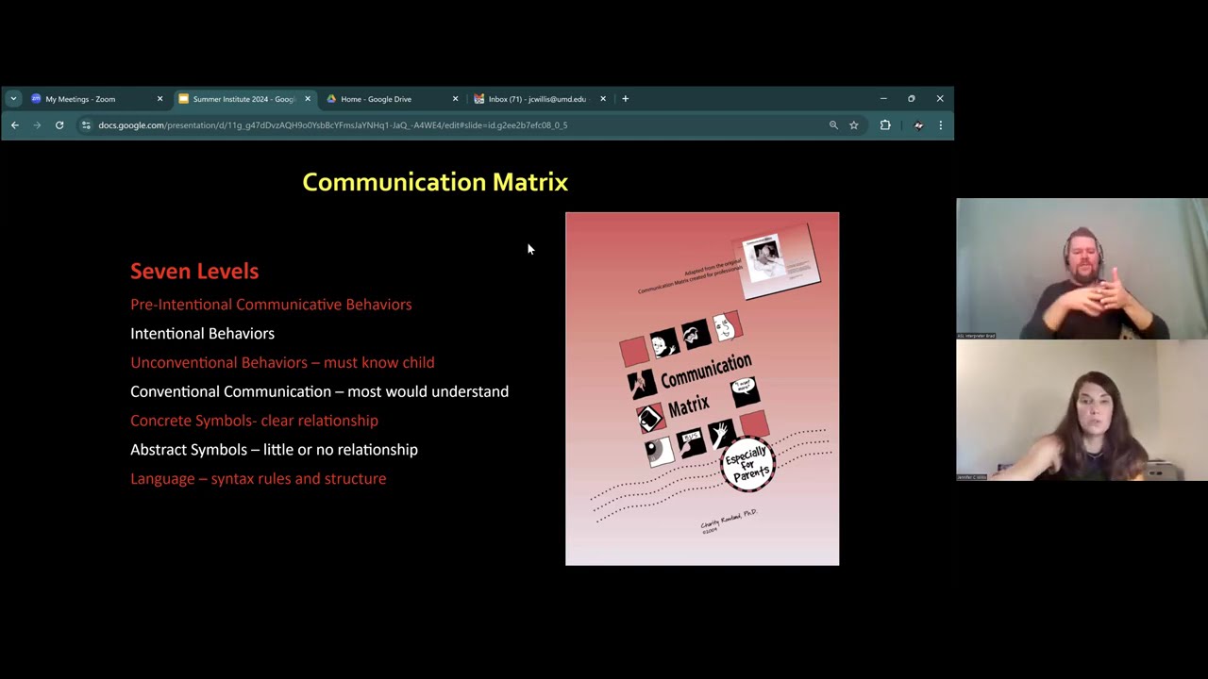This screenshot has width=1208, height=679.
Task: Click the Communication Matrix slide title
Action: (435, 182)
